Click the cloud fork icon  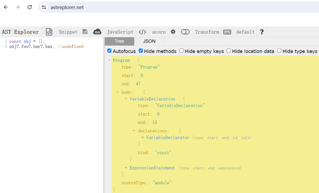click(x=97, y=32)
